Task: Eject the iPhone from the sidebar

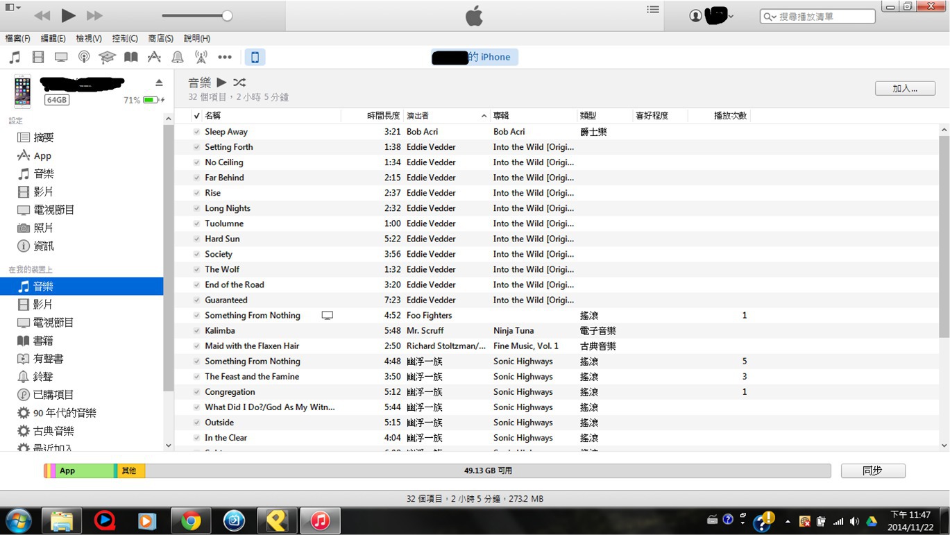Action: pyautogui.click(x=159, y=83)
